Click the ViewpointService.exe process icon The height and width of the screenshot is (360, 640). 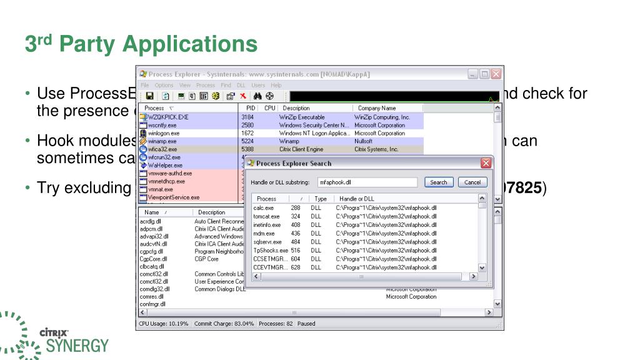[x=143, y=197]
